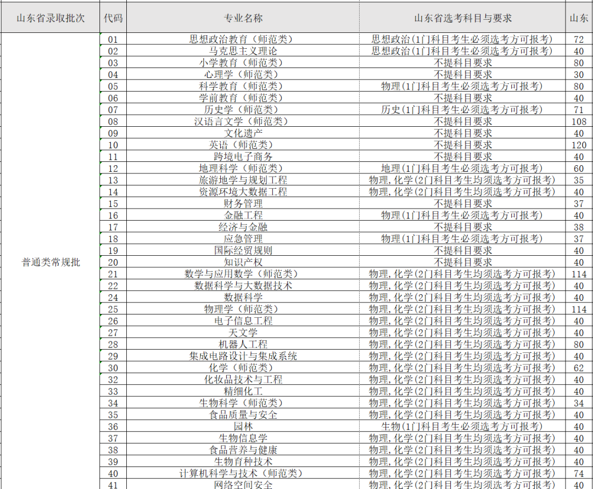Click the 数学与应用数学（师范类）cell

[x=243, y=273]
